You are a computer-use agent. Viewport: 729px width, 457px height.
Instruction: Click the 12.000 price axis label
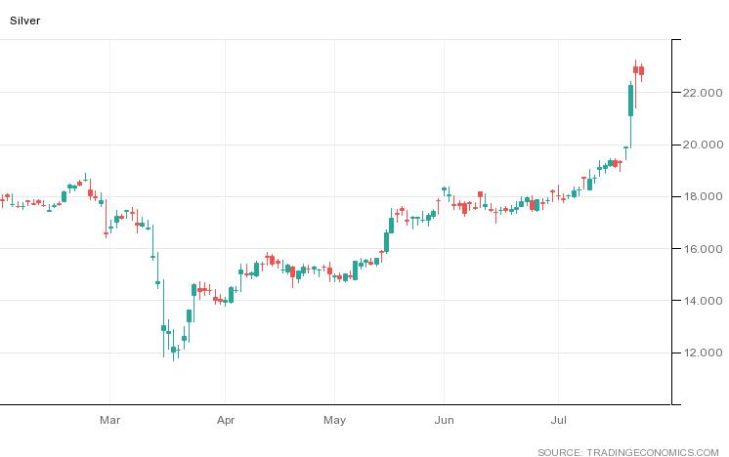click(x=704, y=353)
